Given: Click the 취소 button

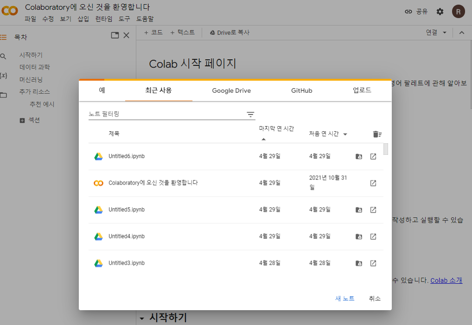Looking at the screenshot, I should coord(375,299).
